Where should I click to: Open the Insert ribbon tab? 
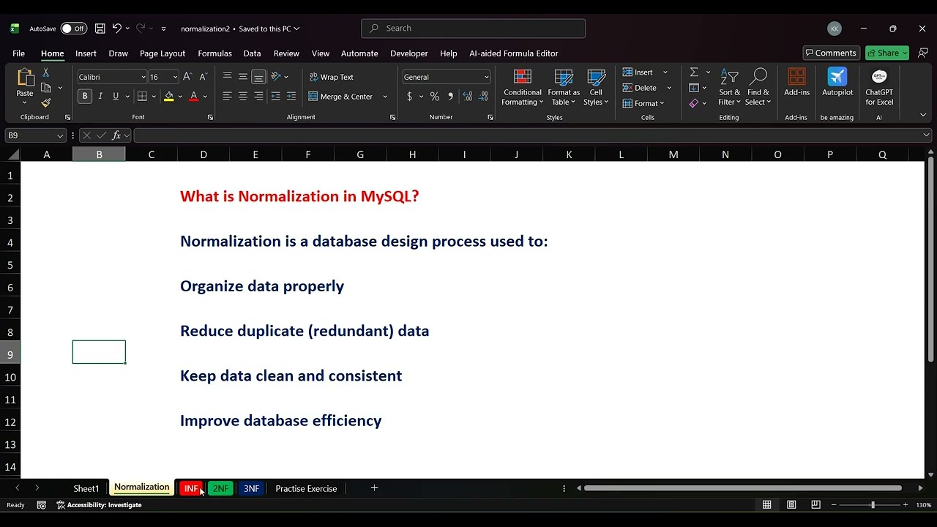(86, 53)
